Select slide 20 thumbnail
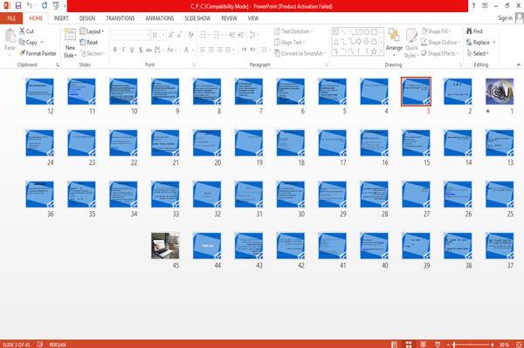This screenshot has height=348, width=524. [207, 143]
